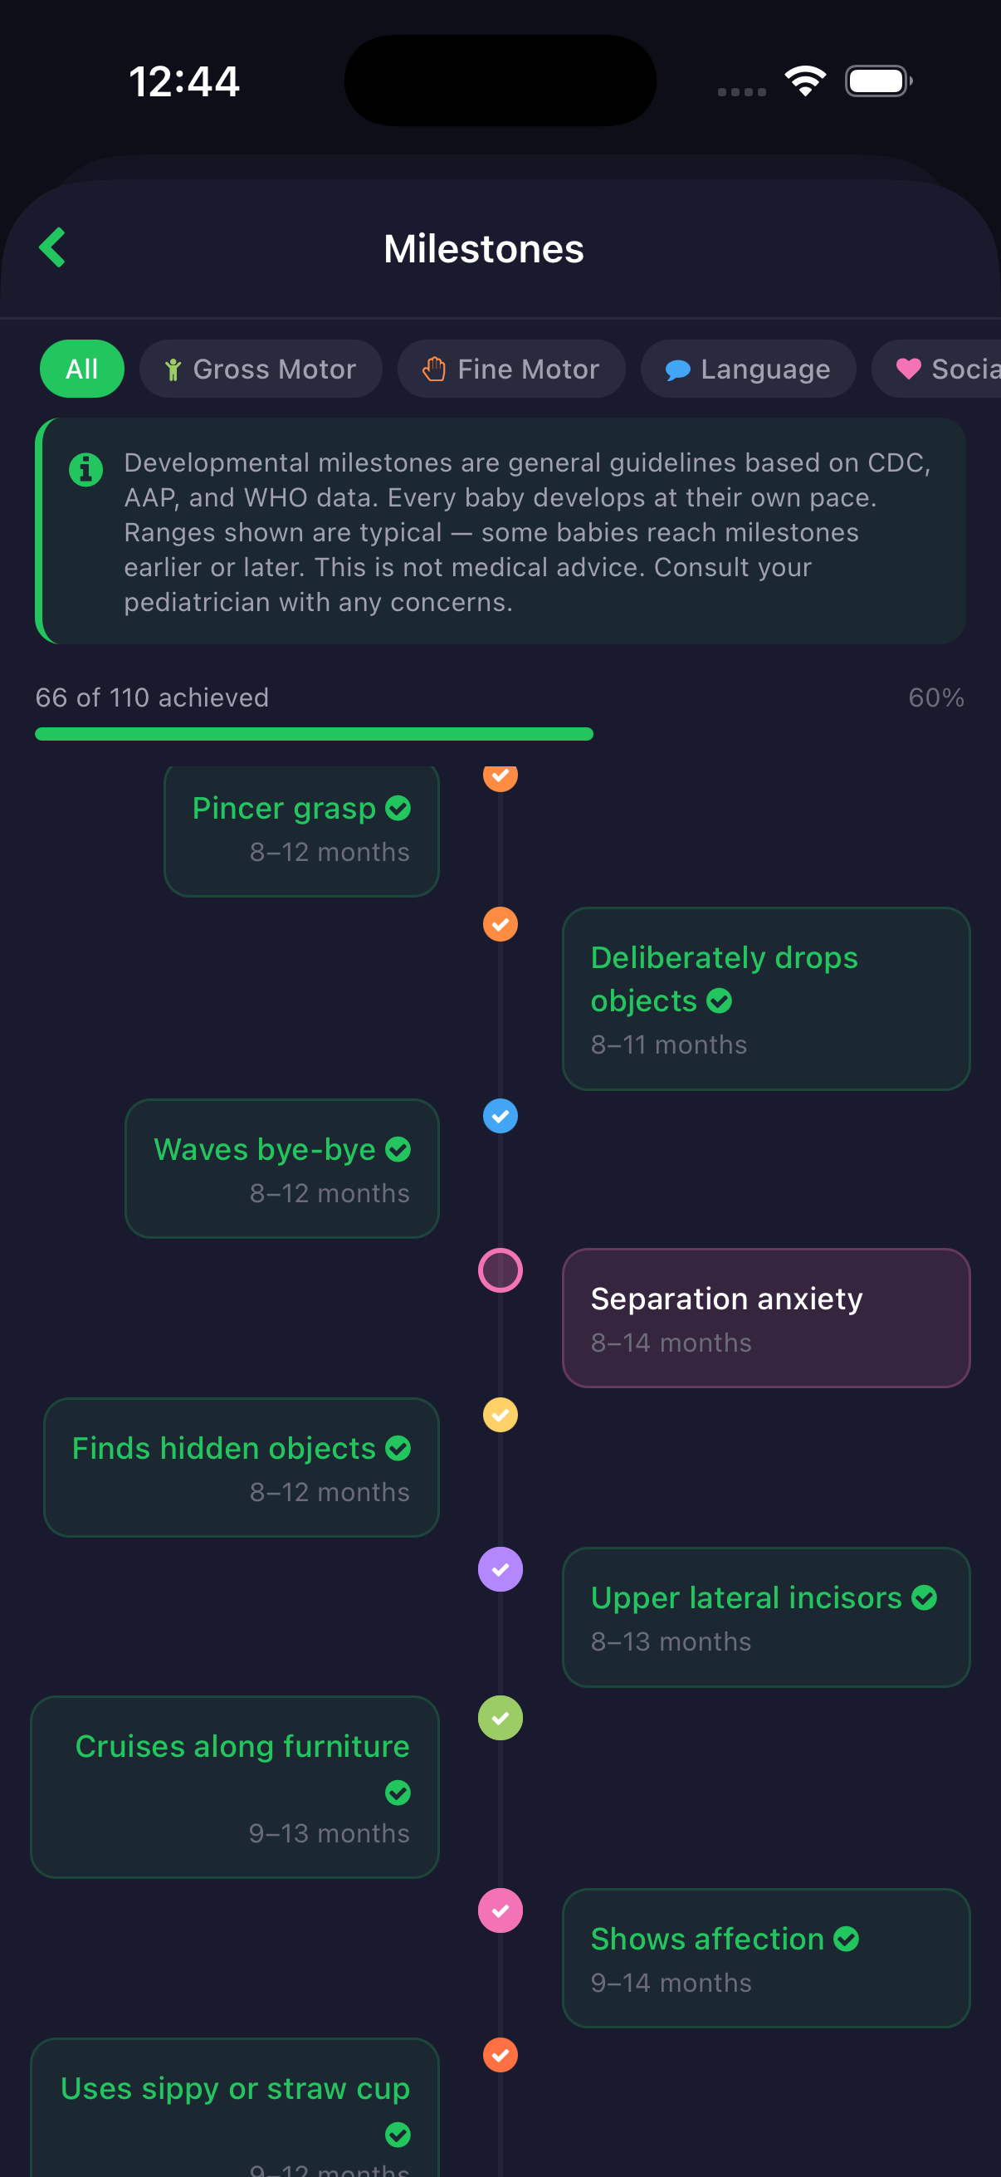Tap the blue speech bubble Language icon
This screenshot has width=1001, height=2177.
point(677,369)
